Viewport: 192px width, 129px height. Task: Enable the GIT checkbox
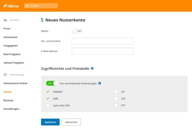point(116,92)
